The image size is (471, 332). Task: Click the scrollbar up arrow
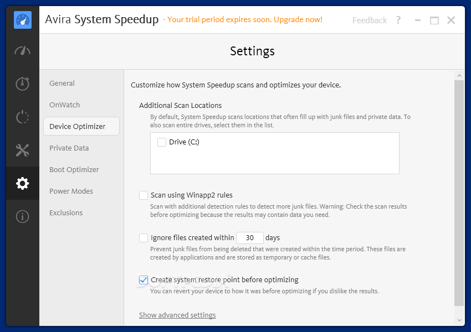[x=459, y=76]
